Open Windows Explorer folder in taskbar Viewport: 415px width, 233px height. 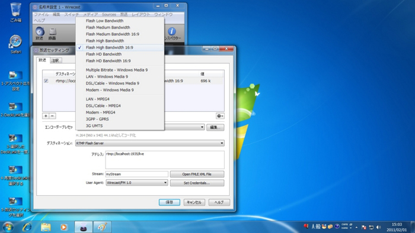tap(46, 227)
